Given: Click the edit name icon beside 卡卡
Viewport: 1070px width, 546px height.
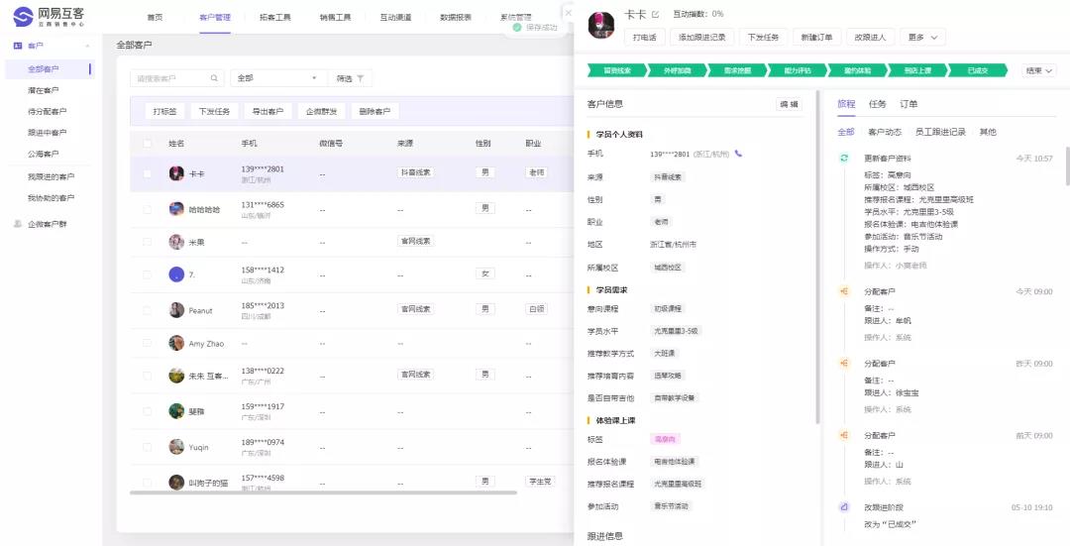Looking at the screenshot, I should (x=656, y=14).
